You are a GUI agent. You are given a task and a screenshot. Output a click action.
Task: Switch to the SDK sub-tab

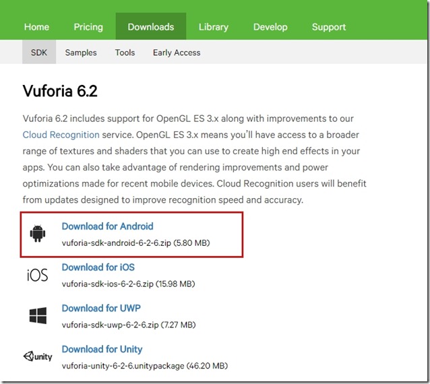pyautogui.click(x=39, y=52)
